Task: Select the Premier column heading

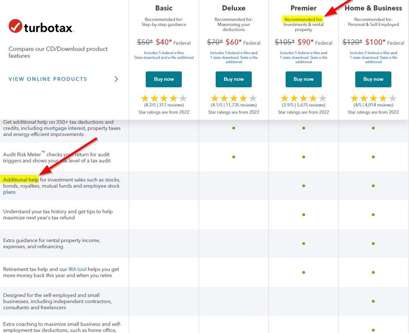Action: click(303, 8)
